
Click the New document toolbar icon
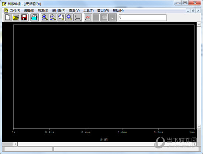(x=8, y=17)
